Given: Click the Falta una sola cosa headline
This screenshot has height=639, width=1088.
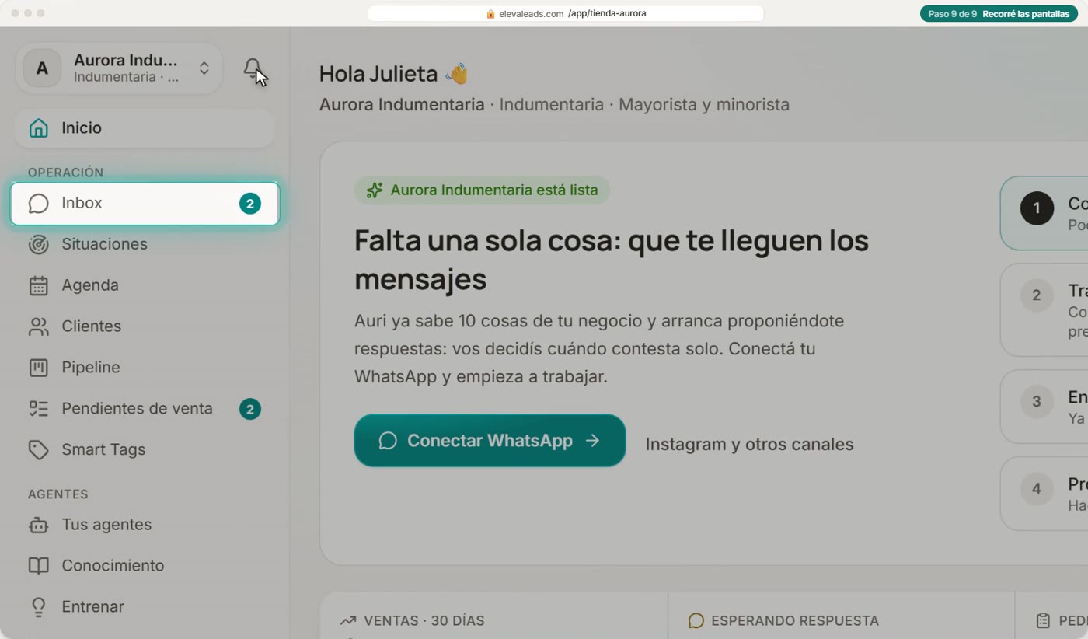Looking at the screenshot, I should [x=612, y=260].
